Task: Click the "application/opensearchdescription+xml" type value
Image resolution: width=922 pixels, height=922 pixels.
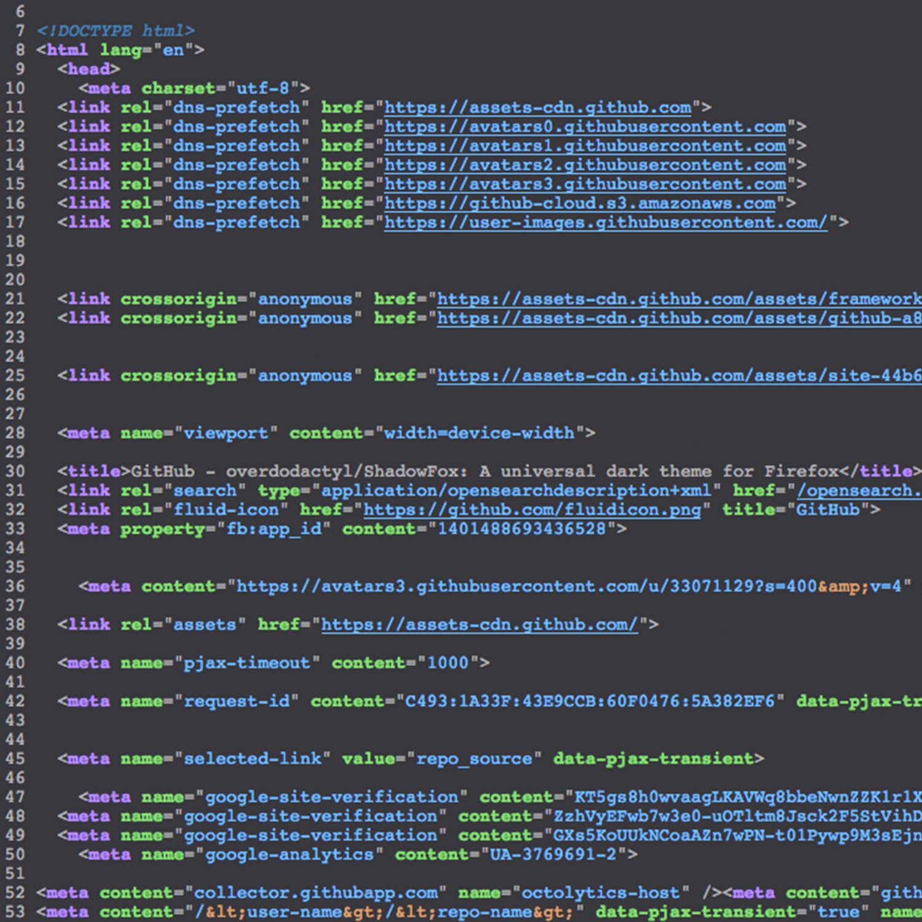Action: (x=516, y=490)
